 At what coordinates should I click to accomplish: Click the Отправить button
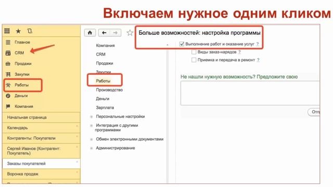tap(314, 112)
